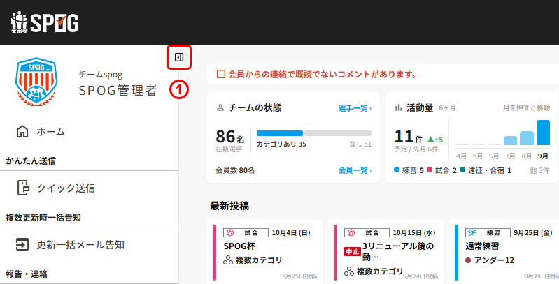
Task: Click the アンダー12 category dot
Action: click(x=468, y=260)
